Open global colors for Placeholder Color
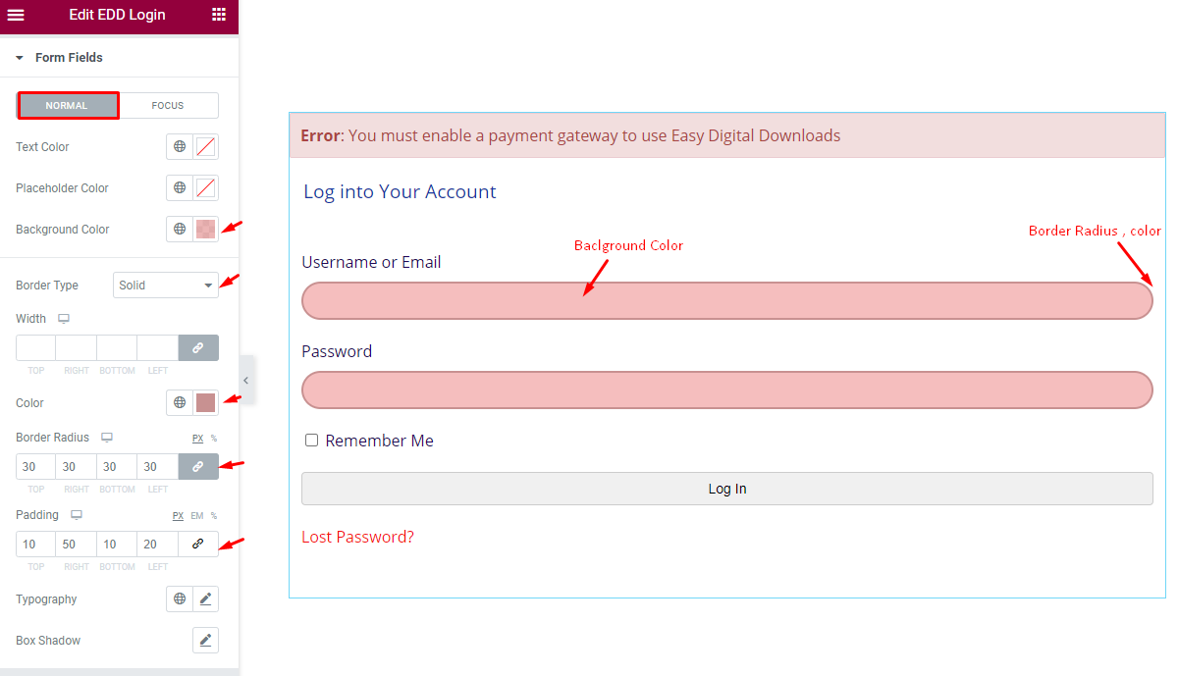The width and height of the screenshot is (1178, 676). tap(179, 187)
